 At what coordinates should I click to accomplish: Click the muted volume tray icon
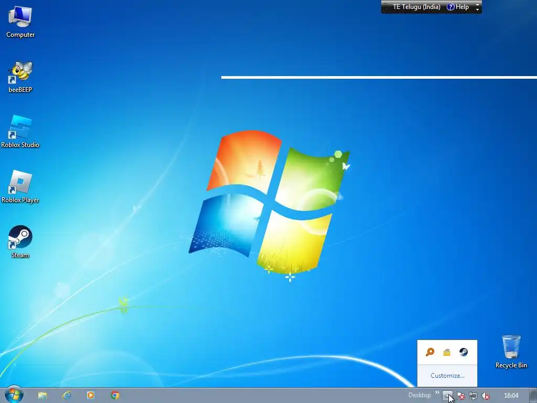[x=485, y=396]
